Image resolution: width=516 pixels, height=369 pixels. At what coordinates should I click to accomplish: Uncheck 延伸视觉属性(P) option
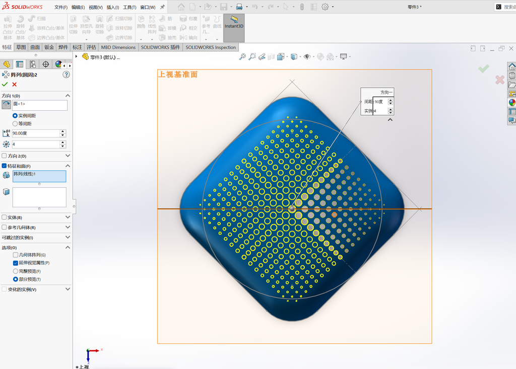[16, 263]
